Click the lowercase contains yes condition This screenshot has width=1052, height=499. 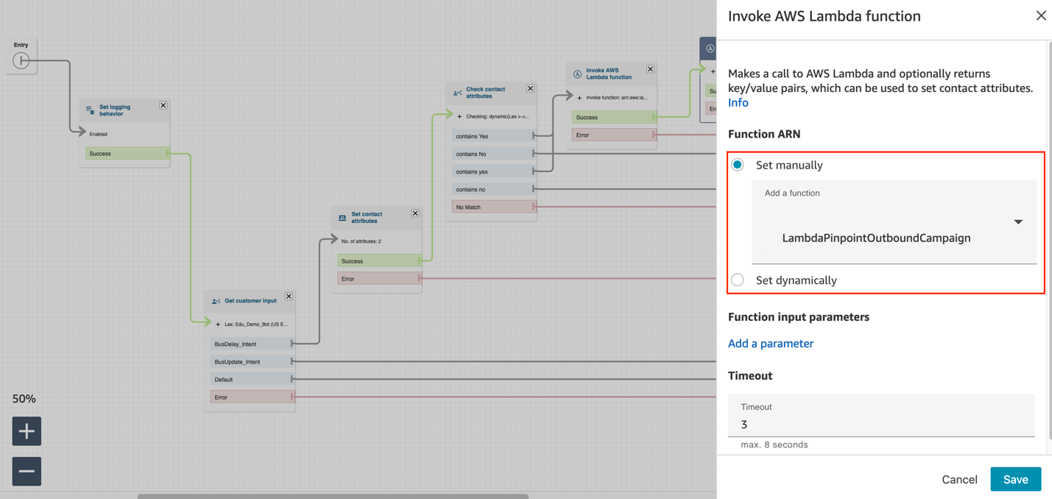point(493,171)
